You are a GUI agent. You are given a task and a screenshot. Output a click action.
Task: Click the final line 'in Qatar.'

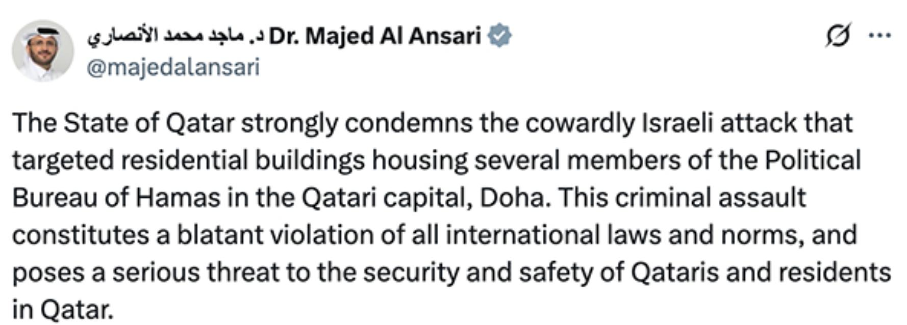pyautogui.click(x=63, y=310)
